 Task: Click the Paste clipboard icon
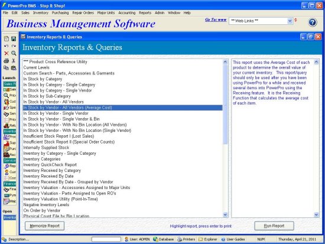click(x=14, y=68)
